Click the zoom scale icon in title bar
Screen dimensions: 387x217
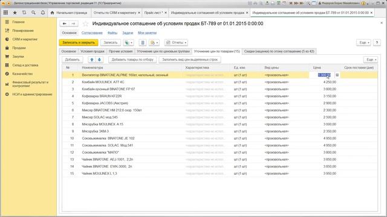(x=308, y=3)
